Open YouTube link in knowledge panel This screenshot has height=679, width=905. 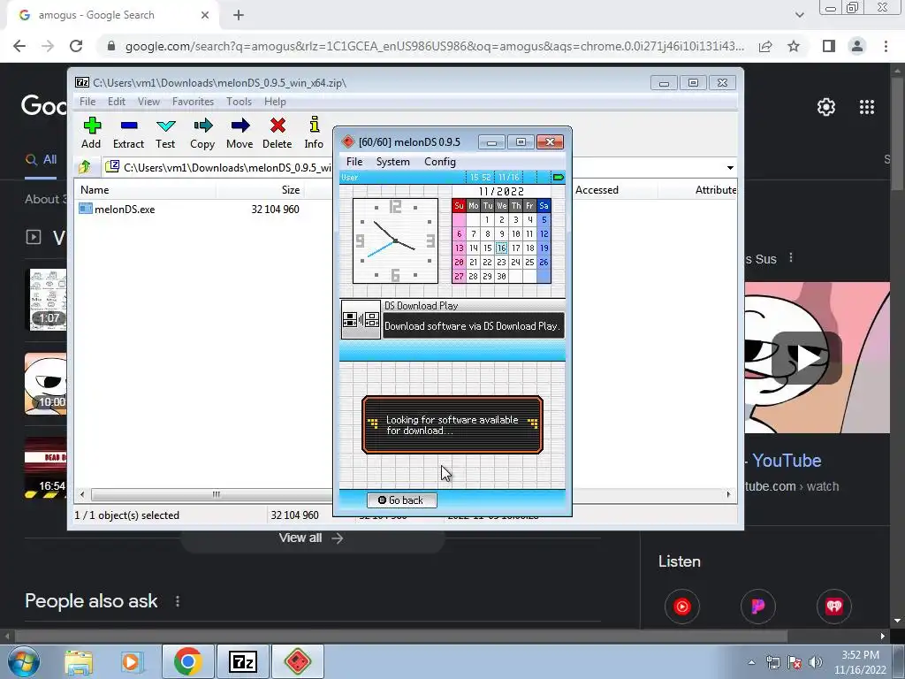(x=786, y=461)
